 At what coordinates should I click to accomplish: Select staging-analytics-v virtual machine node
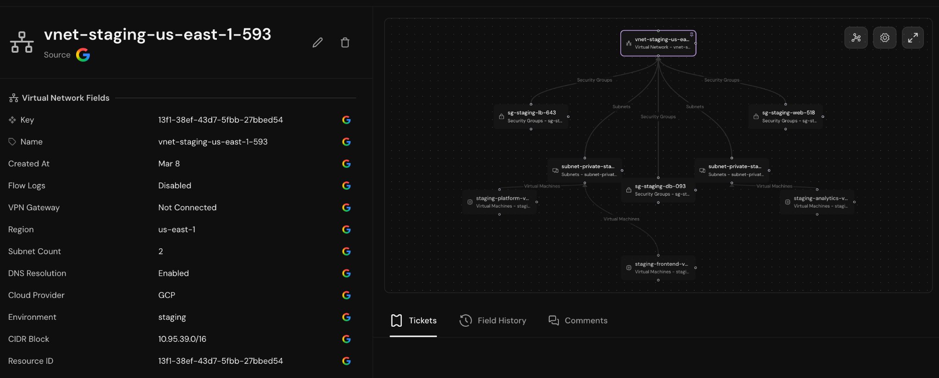[x=817, y=202]
